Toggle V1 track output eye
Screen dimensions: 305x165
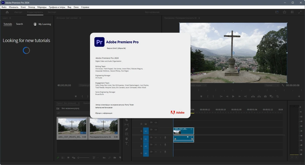156,130
